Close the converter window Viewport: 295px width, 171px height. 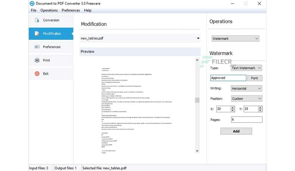point(259,4)
